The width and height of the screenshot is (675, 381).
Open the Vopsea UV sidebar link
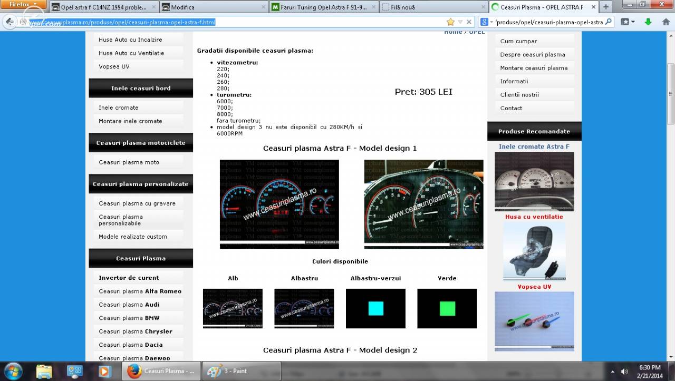pyautogui.click(x=114, y=66)
